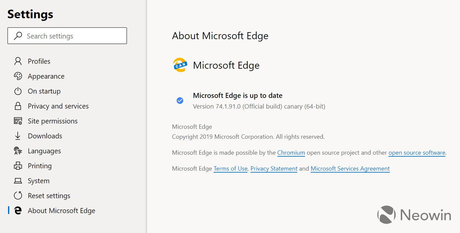460x233 pixels.
Task: Open the Microsoft Services Agreement
Action: coord(350,168)
